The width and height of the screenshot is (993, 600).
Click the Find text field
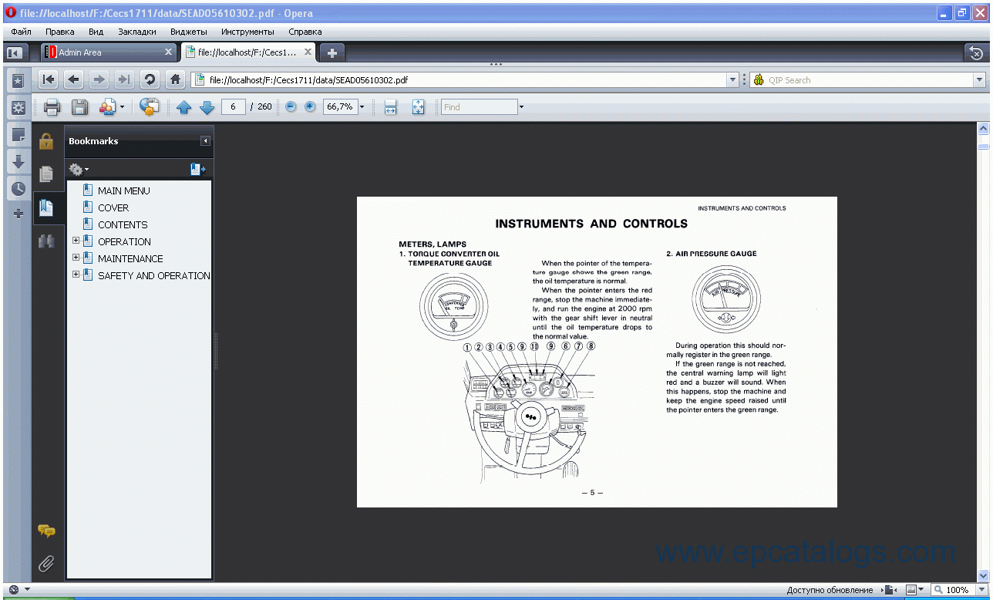pyautogui.click(x=479, y=107)
